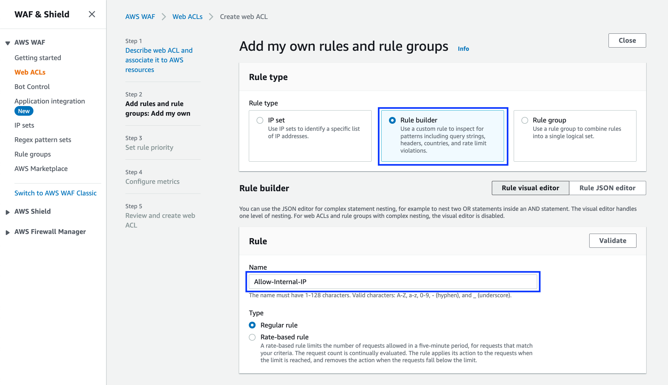Image resolution: width=668 pixels, height=385 pixels.
Task: Click the Allow-Internal-IP name input field
Action: [393, 282]
